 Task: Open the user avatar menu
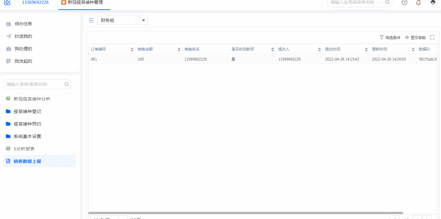433,2
